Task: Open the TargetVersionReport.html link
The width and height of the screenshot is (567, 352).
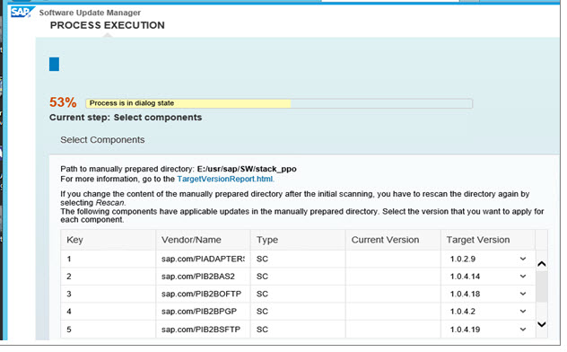Action: click(x=225, y=179)
